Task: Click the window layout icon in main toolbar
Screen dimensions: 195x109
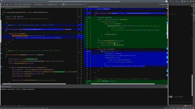Action: pos(191,1)
